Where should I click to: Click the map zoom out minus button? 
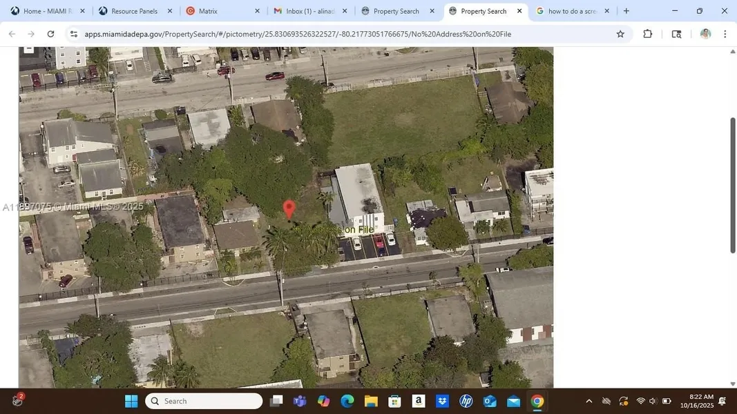[28, 49]
